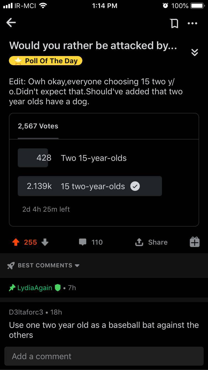Select the Two 15-year-olds poll option
The image size is (208, 370).
(x=94, y=158)
